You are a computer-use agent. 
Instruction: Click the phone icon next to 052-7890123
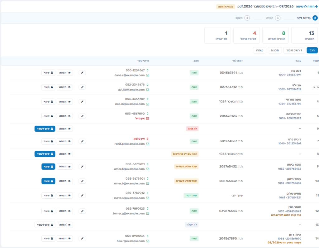click(148, 208)
